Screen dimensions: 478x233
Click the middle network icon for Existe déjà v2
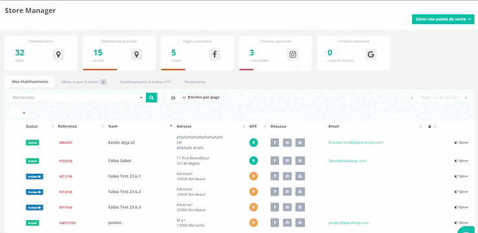287,142
